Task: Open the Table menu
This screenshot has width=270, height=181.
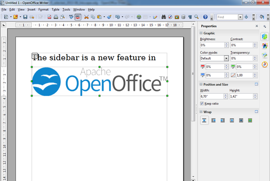Action: (x=55, y=9)
